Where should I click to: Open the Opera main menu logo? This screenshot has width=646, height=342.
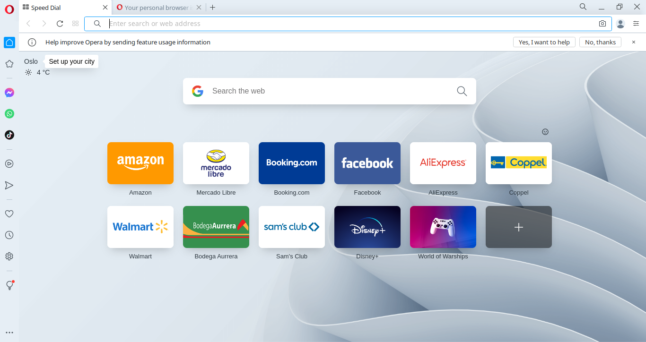[x=9, y=9]
